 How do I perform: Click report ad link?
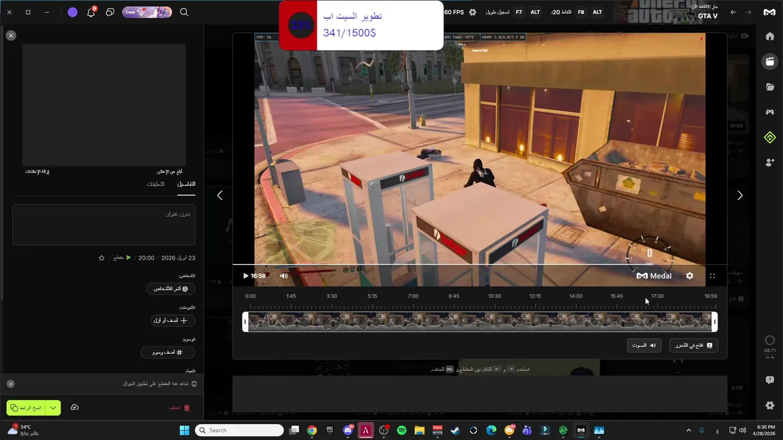tap(170, 172)
